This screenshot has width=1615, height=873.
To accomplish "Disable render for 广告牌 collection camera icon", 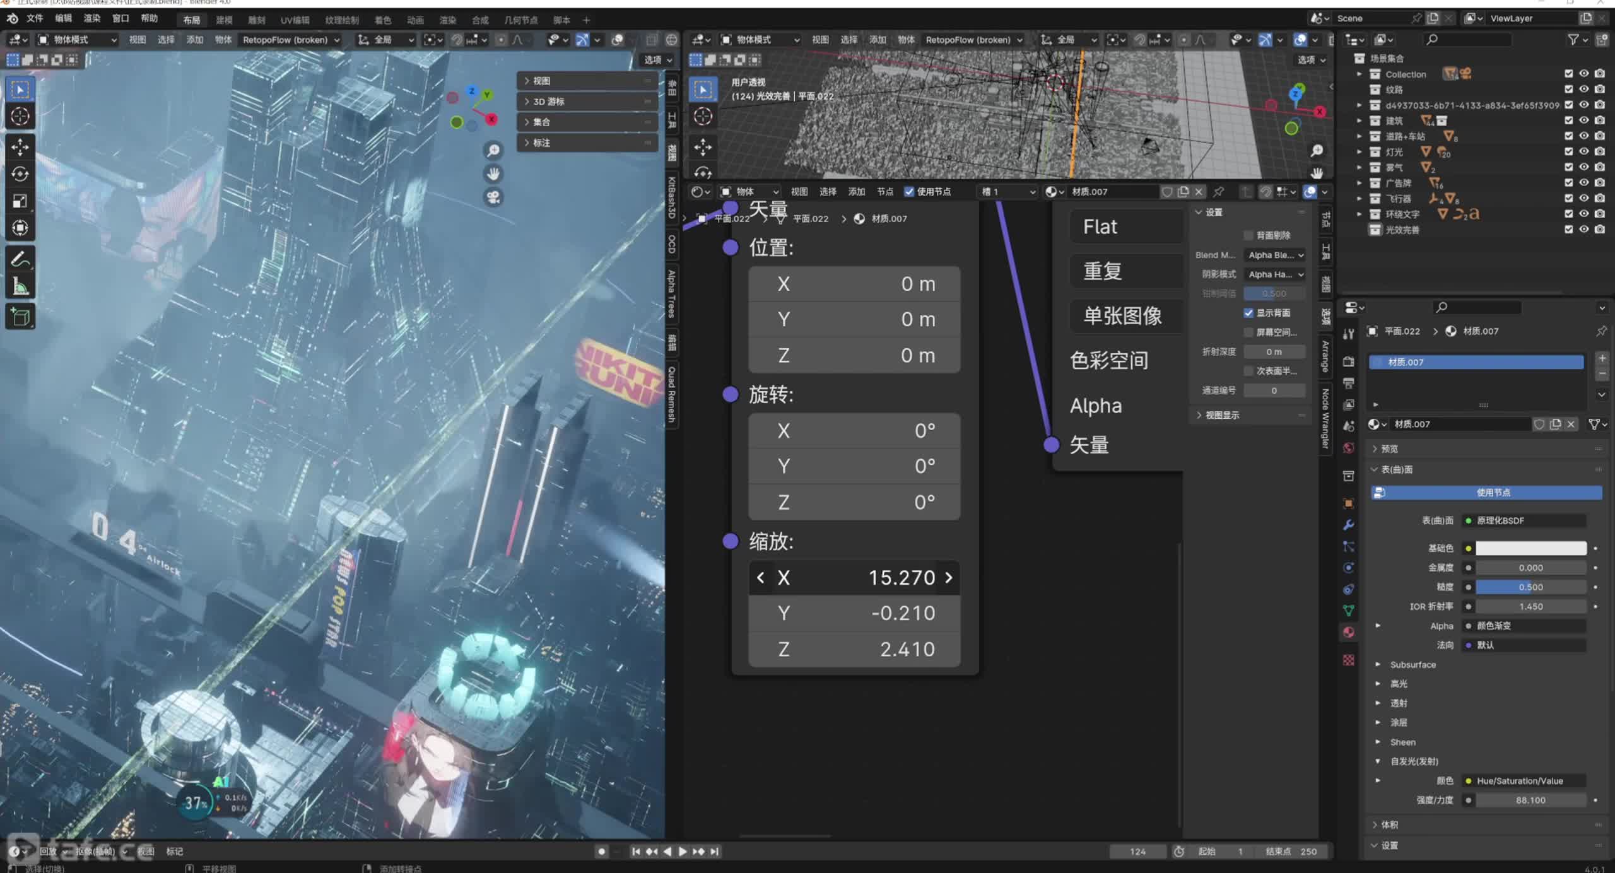I will tap(1600, 183).
